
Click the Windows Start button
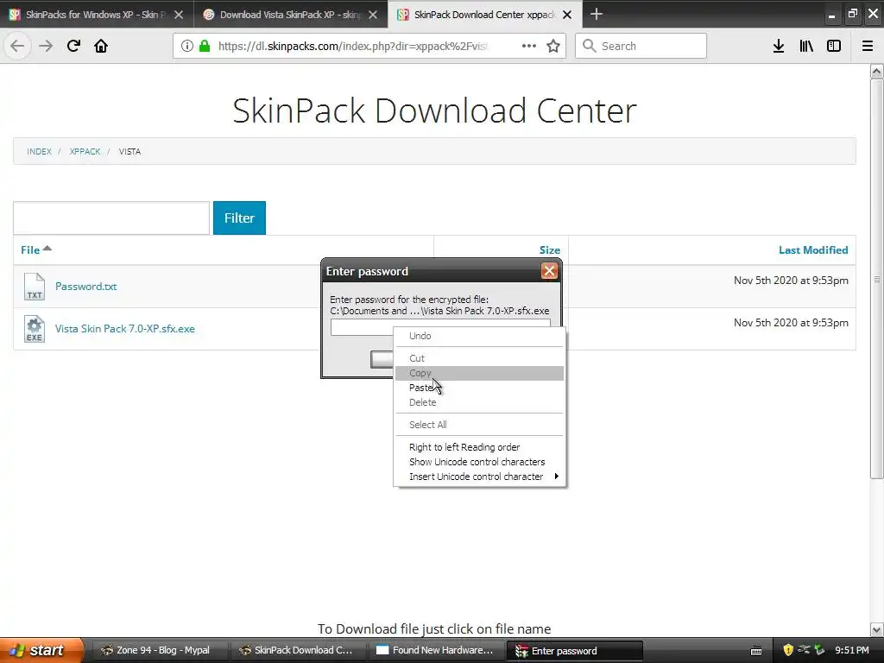41,650
